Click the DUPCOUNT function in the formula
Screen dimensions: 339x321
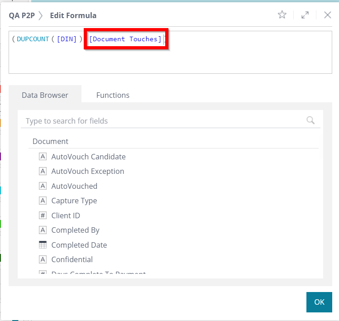point(33,39)
